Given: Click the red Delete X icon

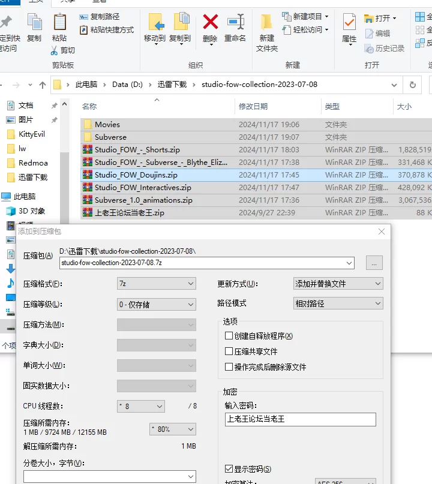Looking at the screenshot, I should (x=210, y=22).
